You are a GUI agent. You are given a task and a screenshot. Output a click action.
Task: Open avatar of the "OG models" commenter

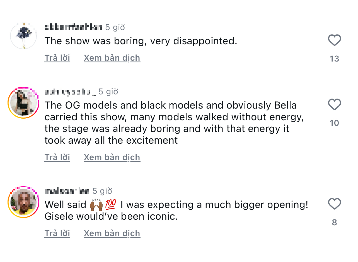23,102
